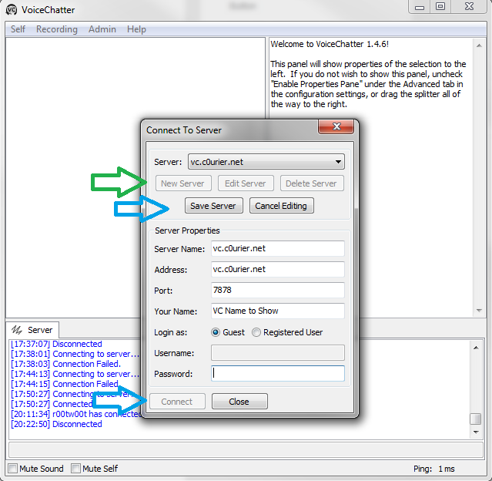This screenshot has width=492, height=481.
Task: Click the Edit Server button
Action: point(246,183)
